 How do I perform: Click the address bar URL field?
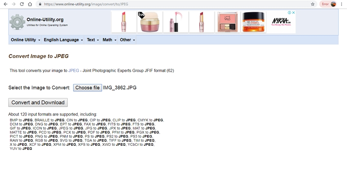pyautogui.click(x=163, y=4)
